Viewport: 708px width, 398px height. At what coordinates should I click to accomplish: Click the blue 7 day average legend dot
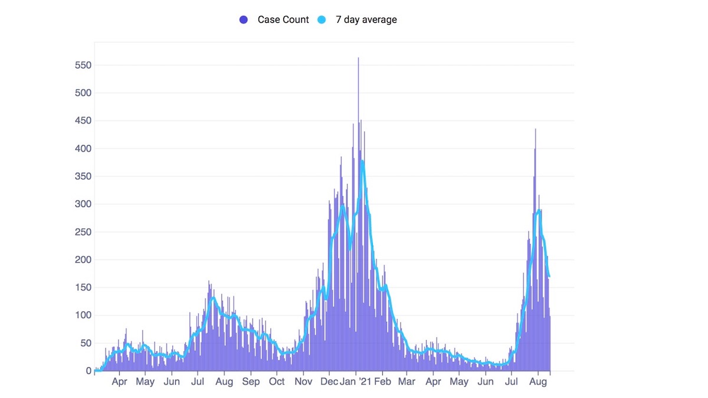pyautogui.click(x=322, y=19)
